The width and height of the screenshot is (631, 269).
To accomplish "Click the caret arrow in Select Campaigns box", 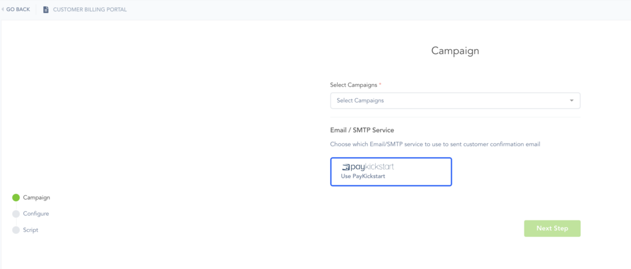I will click(571, 100).
